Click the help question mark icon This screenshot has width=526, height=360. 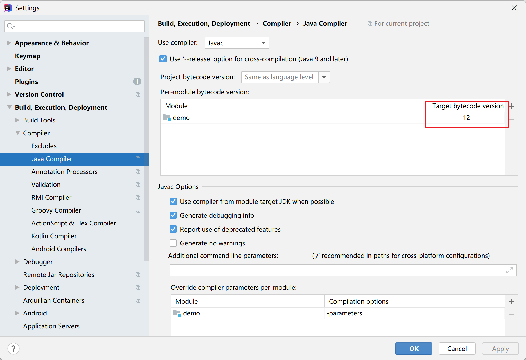pyautogui.click(x=13, y=349)
